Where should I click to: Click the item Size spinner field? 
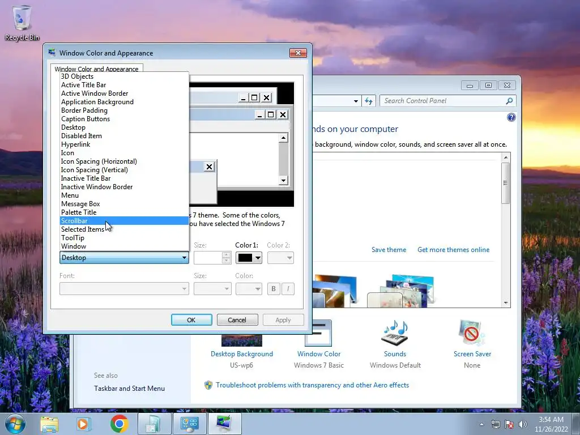tap(212, 258)
